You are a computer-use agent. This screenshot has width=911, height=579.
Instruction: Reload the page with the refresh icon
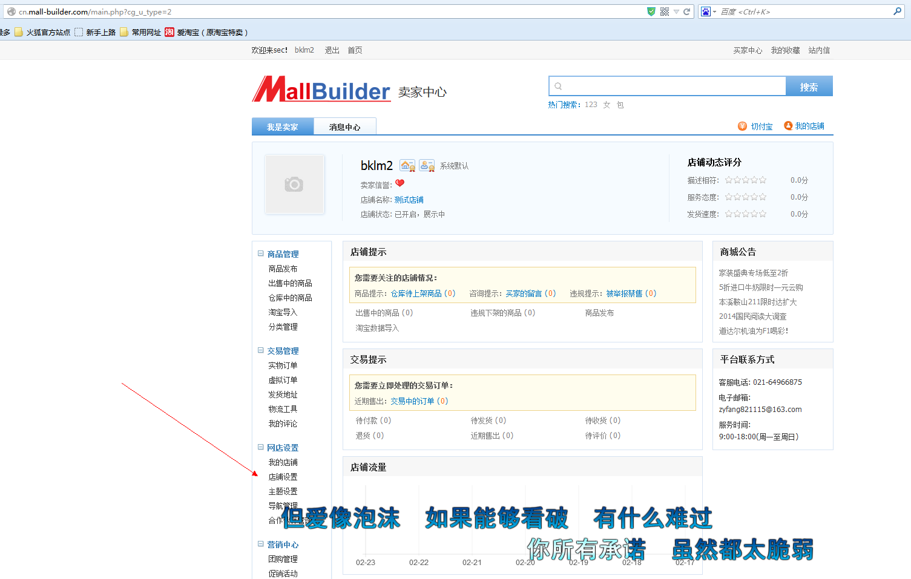[x=687, y=11]
